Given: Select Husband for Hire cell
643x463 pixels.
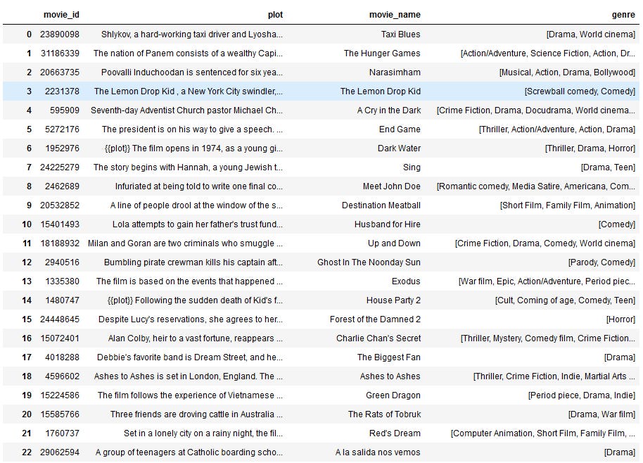Looking at the screenshot, I should tap(387, 224).
